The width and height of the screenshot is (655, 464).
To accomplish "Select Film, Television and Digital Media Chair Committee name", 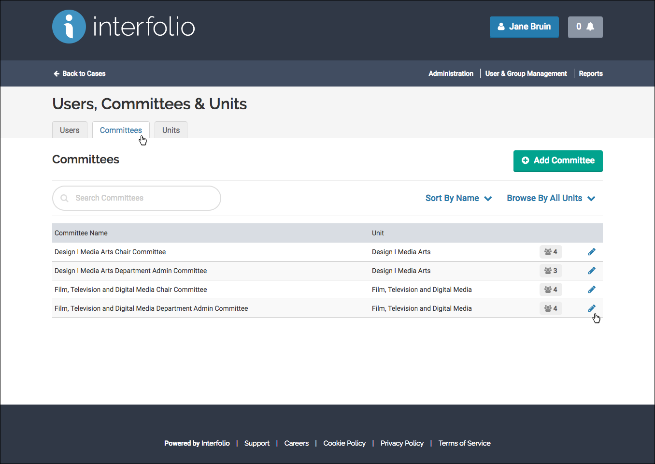I will coord(130,290).
